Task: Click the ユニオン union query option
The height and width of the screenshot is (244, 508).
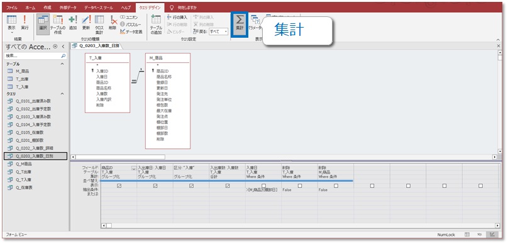Action: (x=130, y=17)
